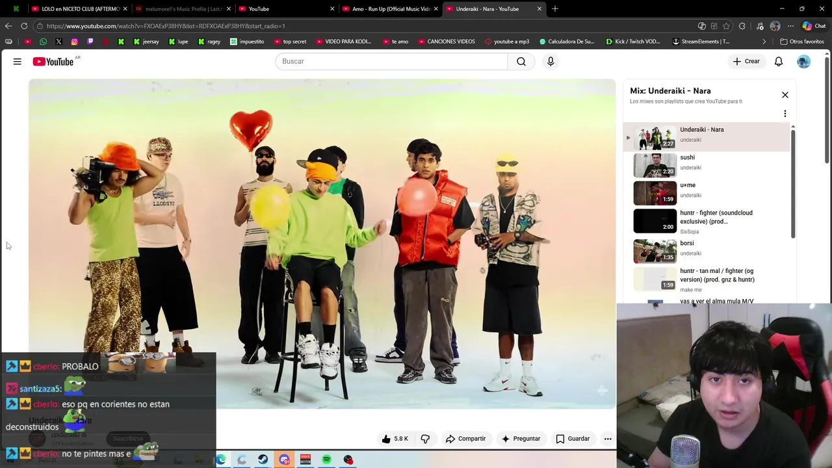Open the YouTube account avatar menu
The height and width of the screenshot is (468, 832).
click(804, 61)
